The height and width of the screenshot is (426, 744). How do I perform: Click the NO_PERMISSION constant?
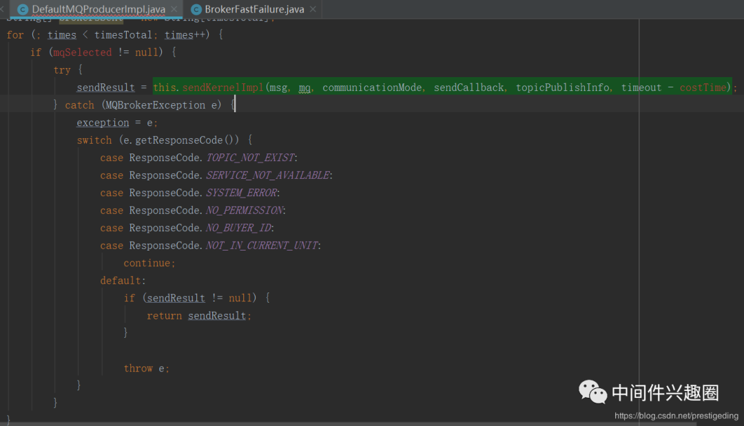[x=244, y=211]
